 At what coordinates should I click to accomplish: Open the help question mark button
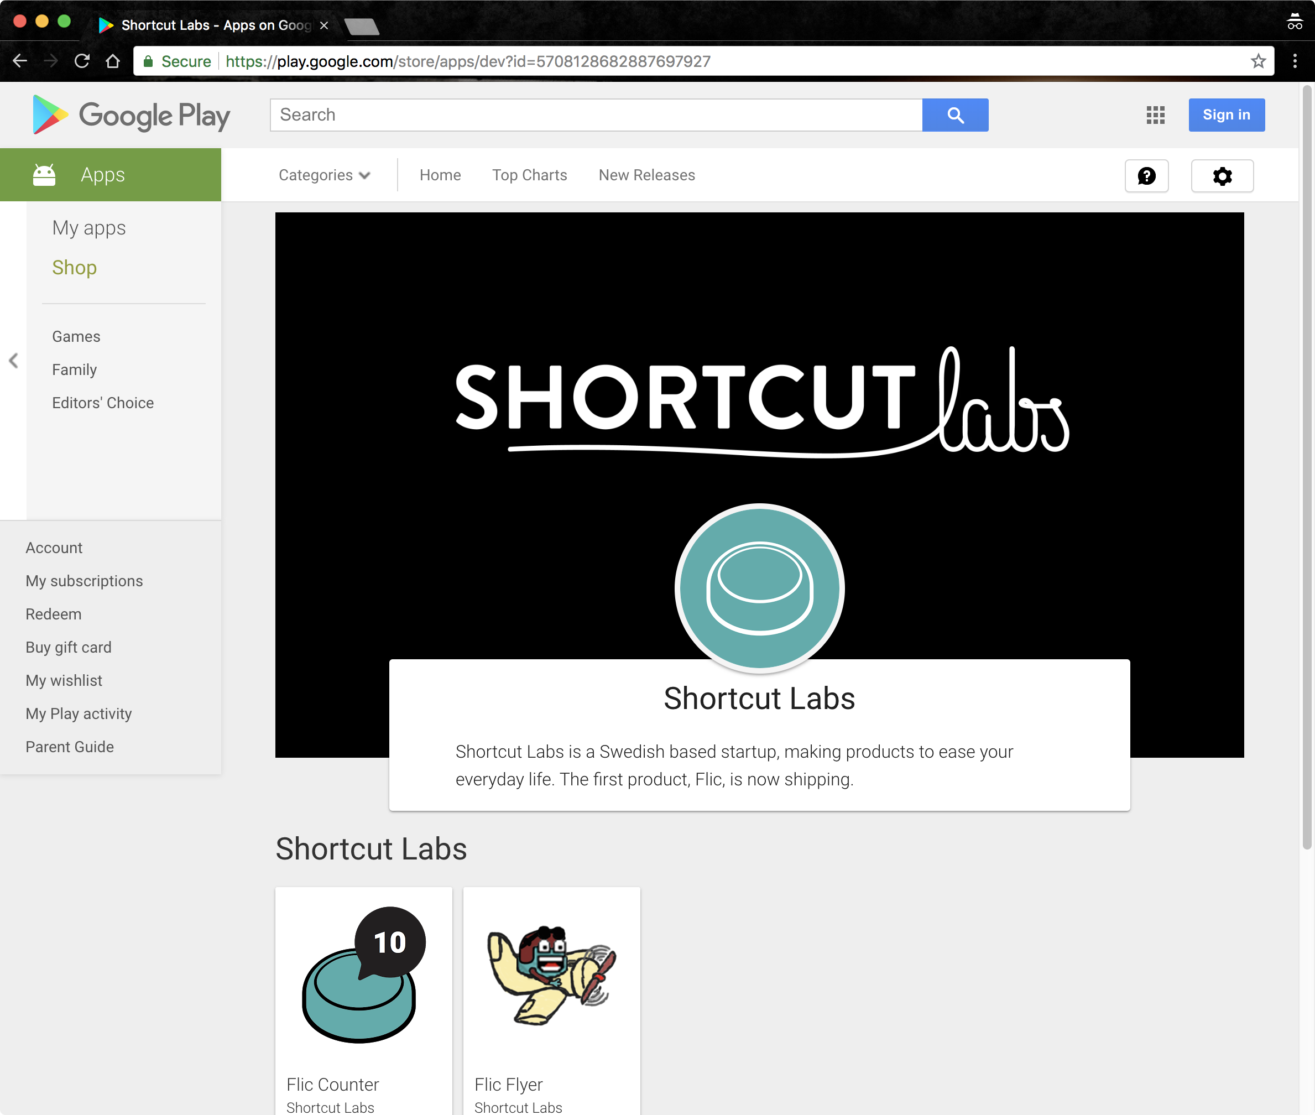tap(1146, 176)
